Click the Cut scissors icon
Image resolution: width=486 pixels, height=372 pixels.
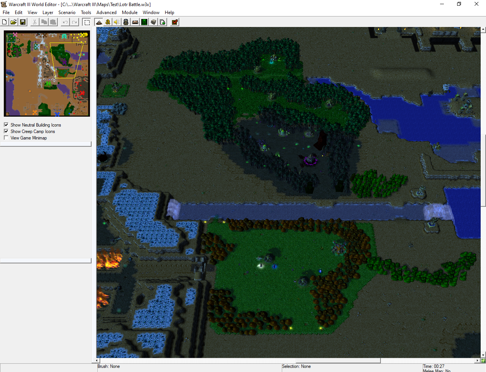point(35,22)
